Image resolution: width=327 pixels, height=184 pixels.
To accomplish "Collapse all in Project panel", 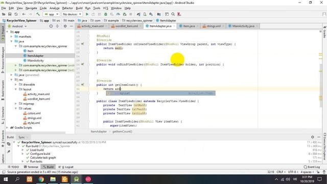I will (x=57, y=26).
